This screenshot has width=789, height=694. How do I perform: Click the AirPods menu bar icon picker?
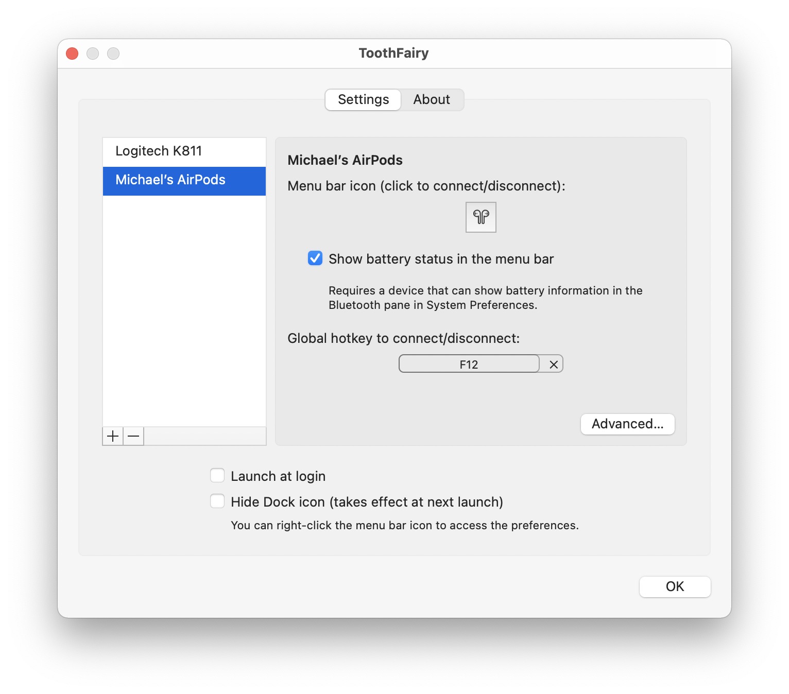click(x=481, y=217)
